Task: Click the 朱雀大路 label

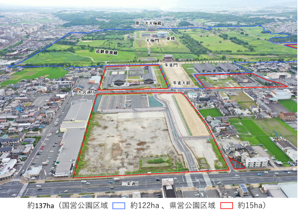Action: click(181, 83)
